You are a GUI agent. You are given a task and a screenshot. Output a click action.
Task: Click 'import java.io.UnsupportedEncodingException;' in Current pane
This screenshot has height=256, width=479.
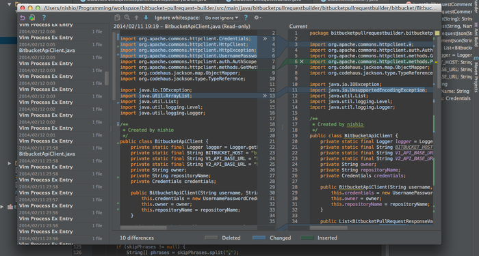point(368,90)
